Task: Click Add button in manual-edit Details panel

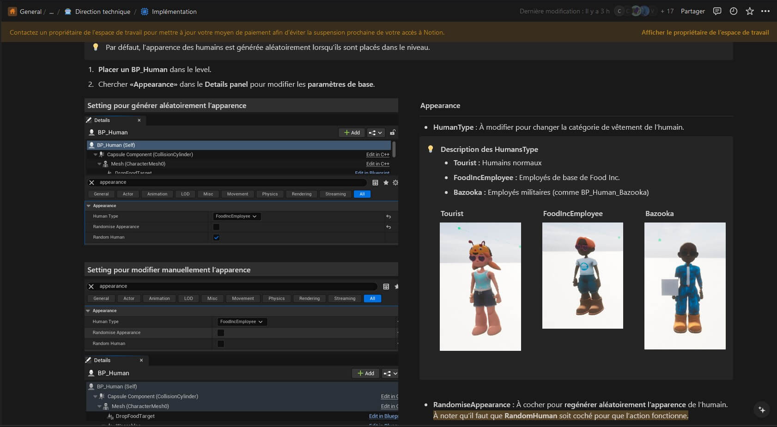Action: (365, 373)
